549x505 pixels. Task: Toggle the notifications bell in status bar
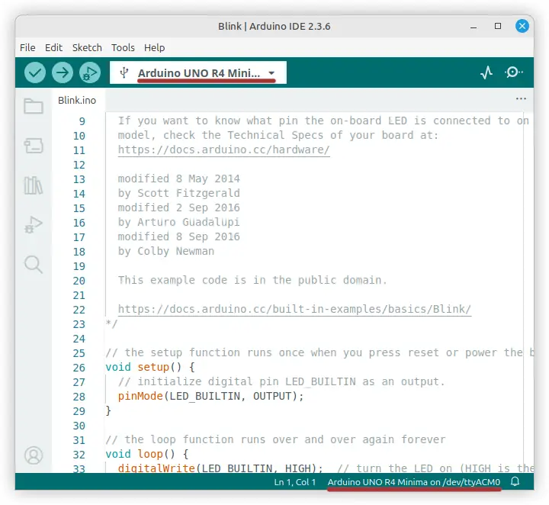(515, 482)
